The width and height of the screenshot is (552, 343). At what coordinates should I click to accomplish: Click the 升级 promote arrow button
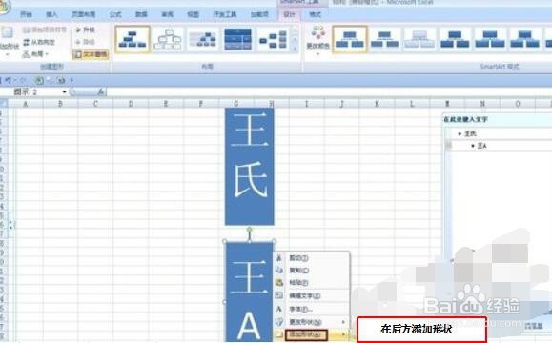86,30
